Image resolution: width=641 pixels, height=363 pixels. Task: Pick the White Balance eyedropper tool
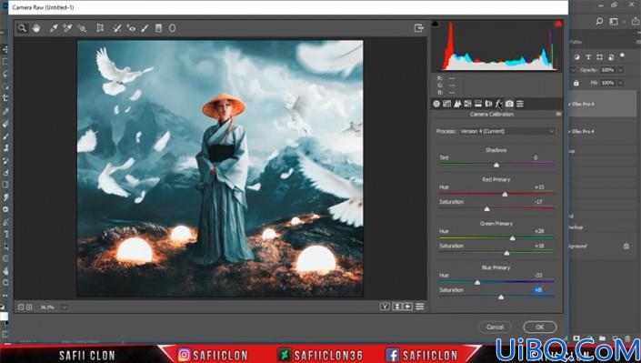[53, 28]
